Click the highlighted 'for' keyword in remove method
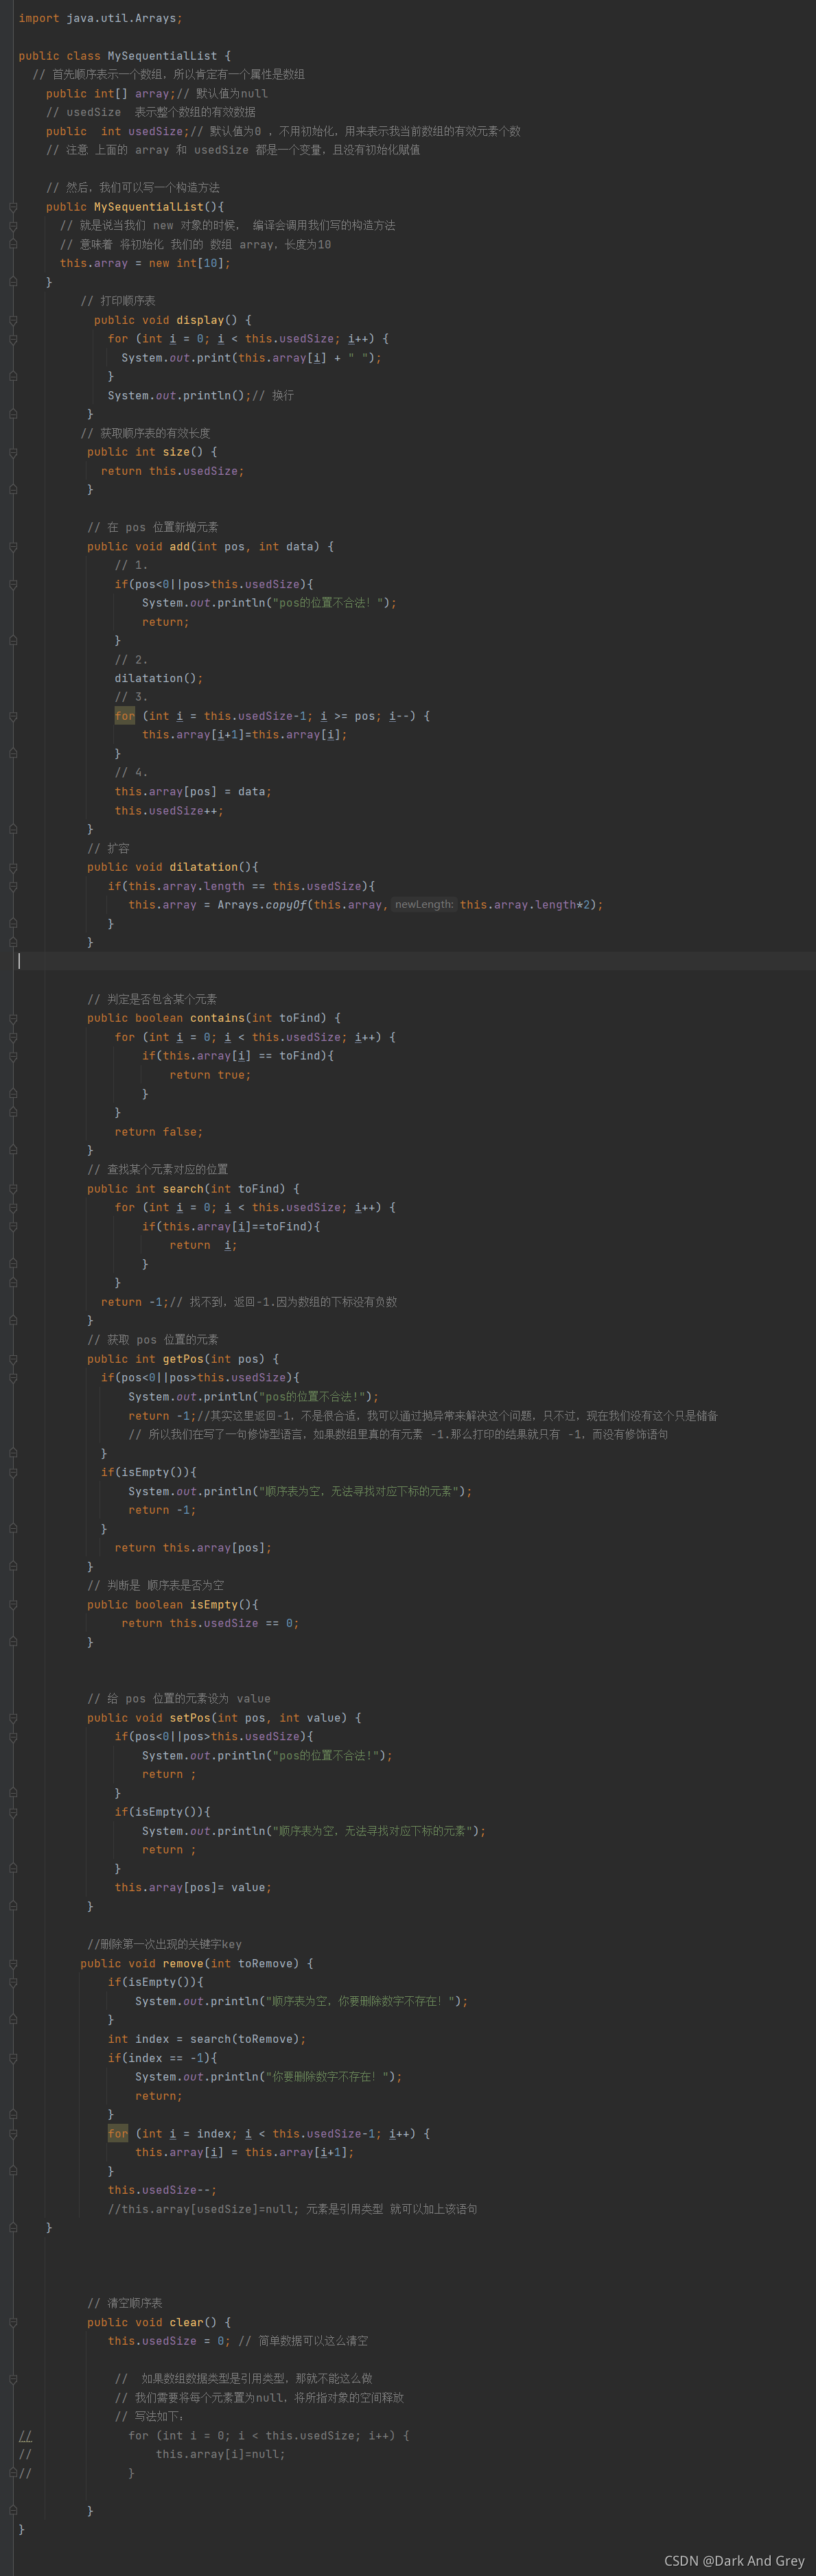 coord(117,2133)
